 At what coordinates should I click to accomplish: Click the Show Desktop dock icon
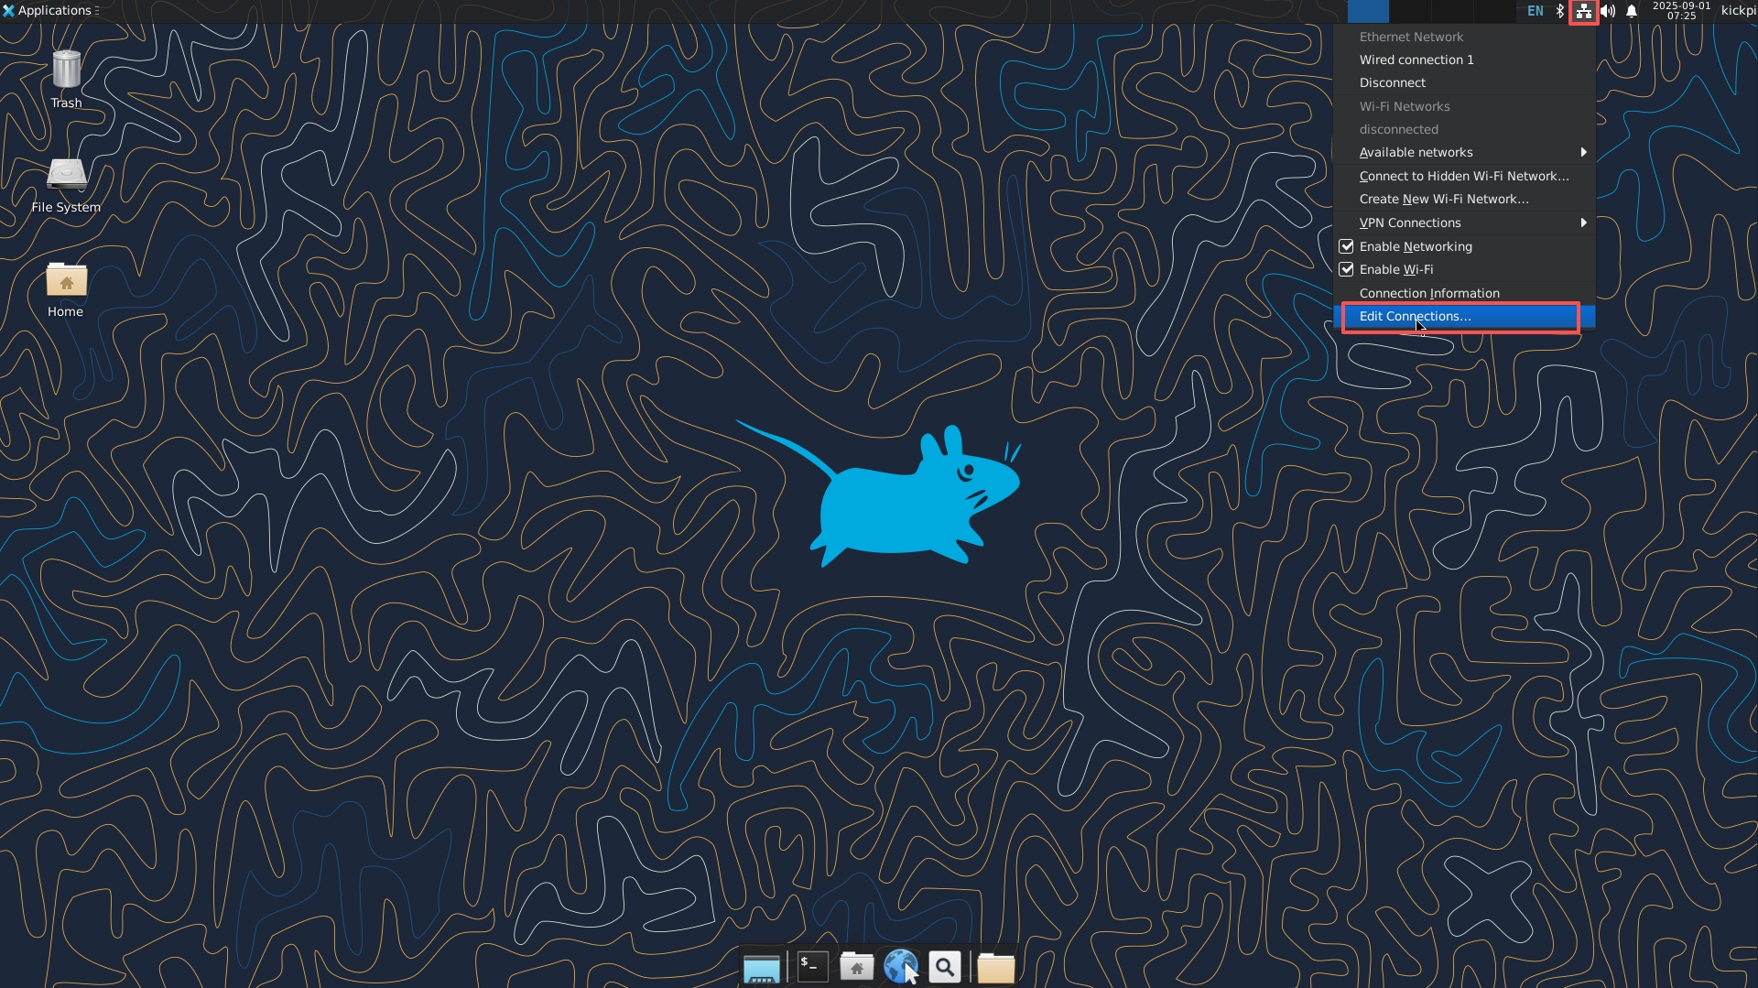click(761, 967)
